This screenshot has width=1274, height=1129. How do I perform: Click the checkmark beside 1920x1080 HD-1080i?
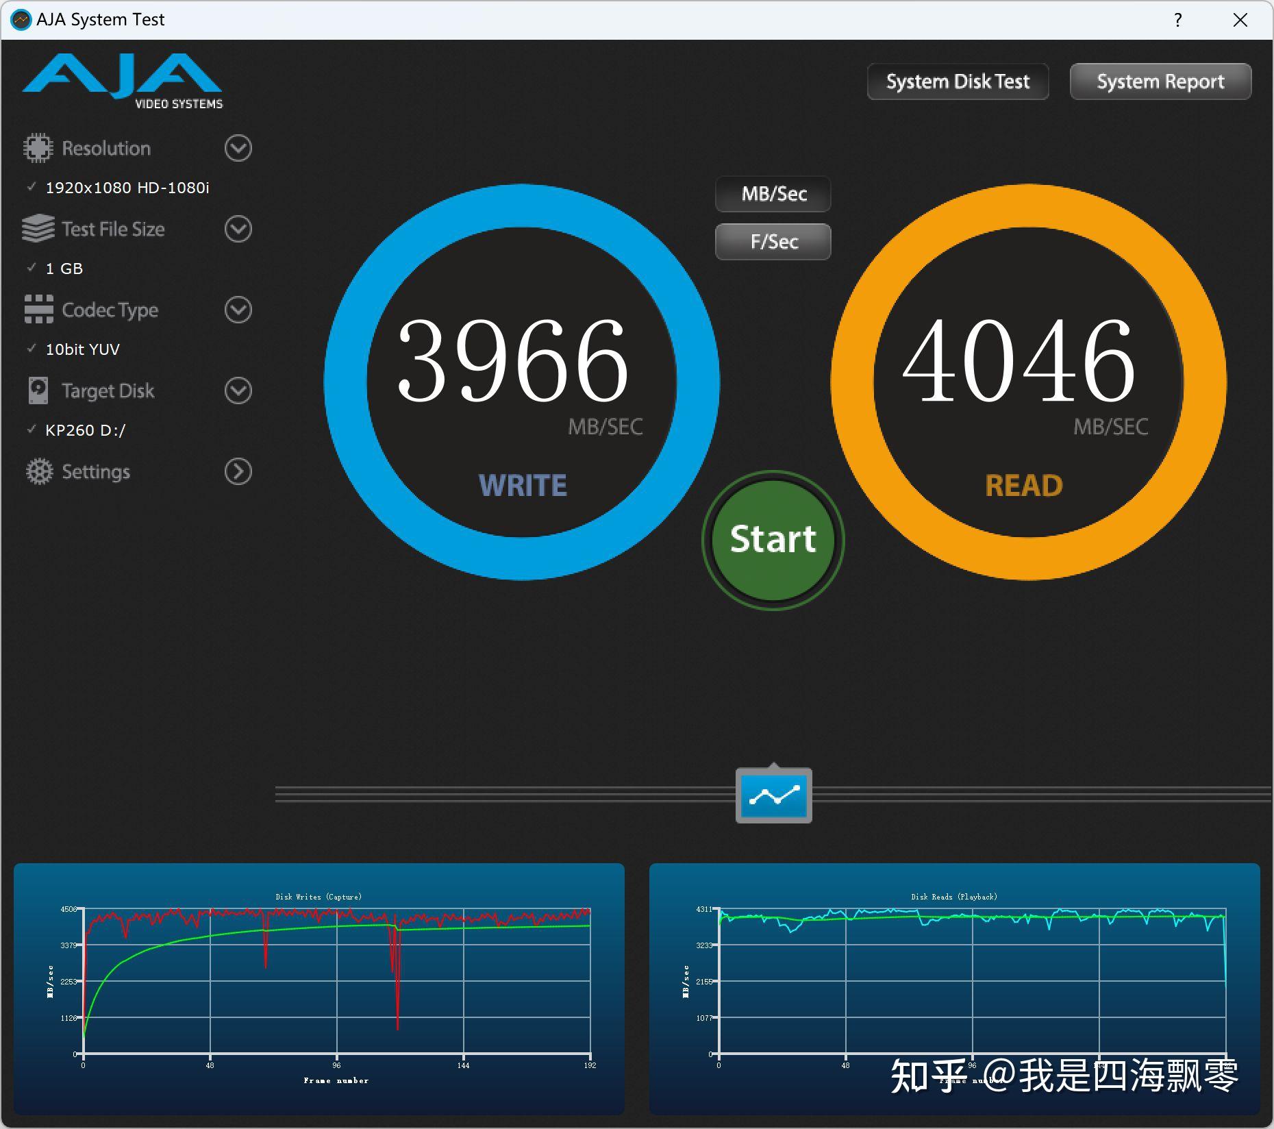pyautogui.click(x=30, y=187)
